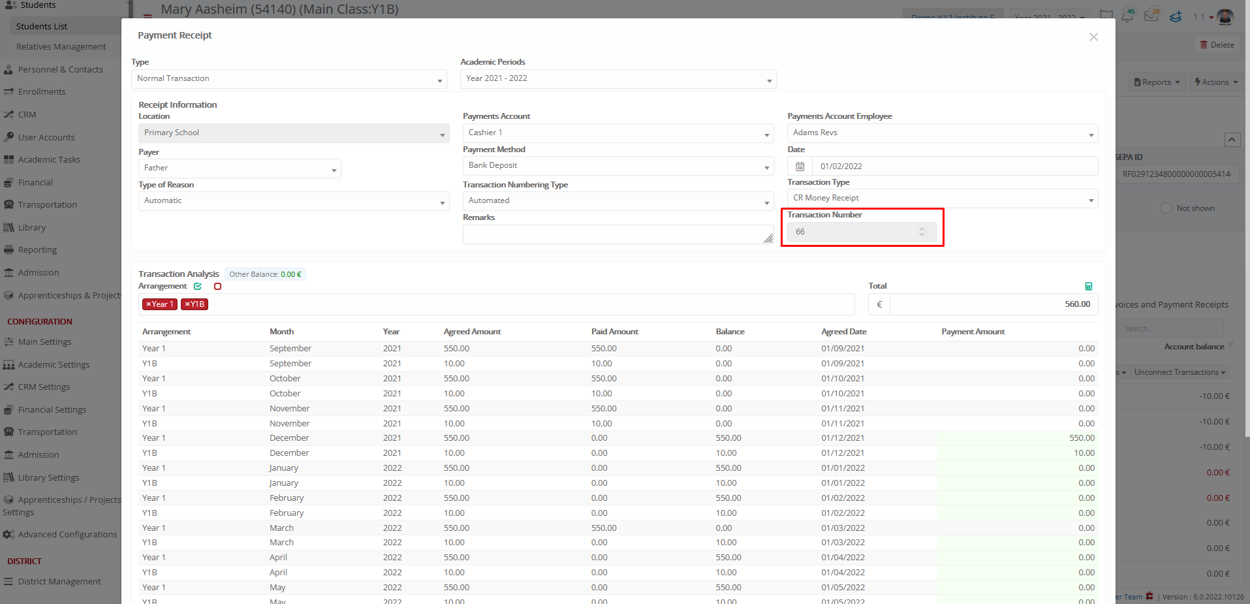Open the Type dropdown showing Normal Transaction
Viewport: 1250px width, 604px height.
point(289,78)
